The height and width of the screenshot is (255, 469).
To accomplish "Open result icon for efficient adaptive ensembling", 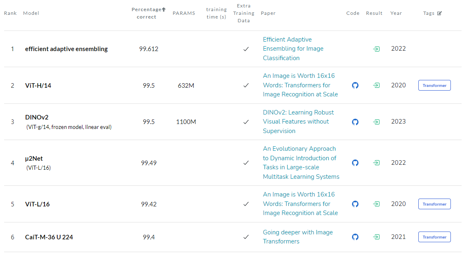I will click(x=376, y=49).
